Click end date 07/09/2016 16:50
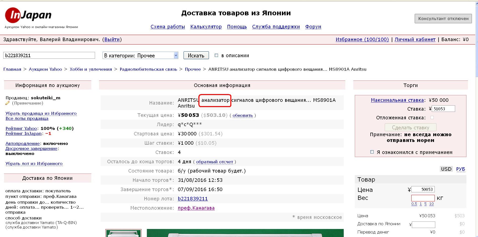Viewport: 478px width, 237px height. click(x=200, y=189)
